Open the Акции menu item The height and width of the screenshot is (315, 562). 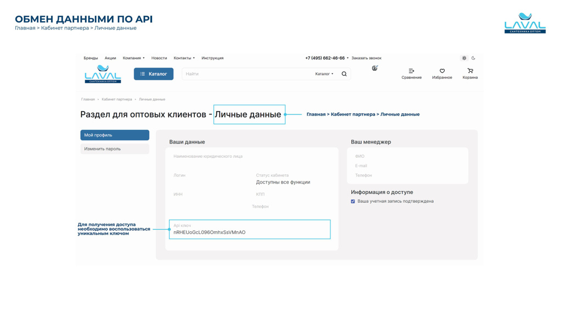(110, 58)
